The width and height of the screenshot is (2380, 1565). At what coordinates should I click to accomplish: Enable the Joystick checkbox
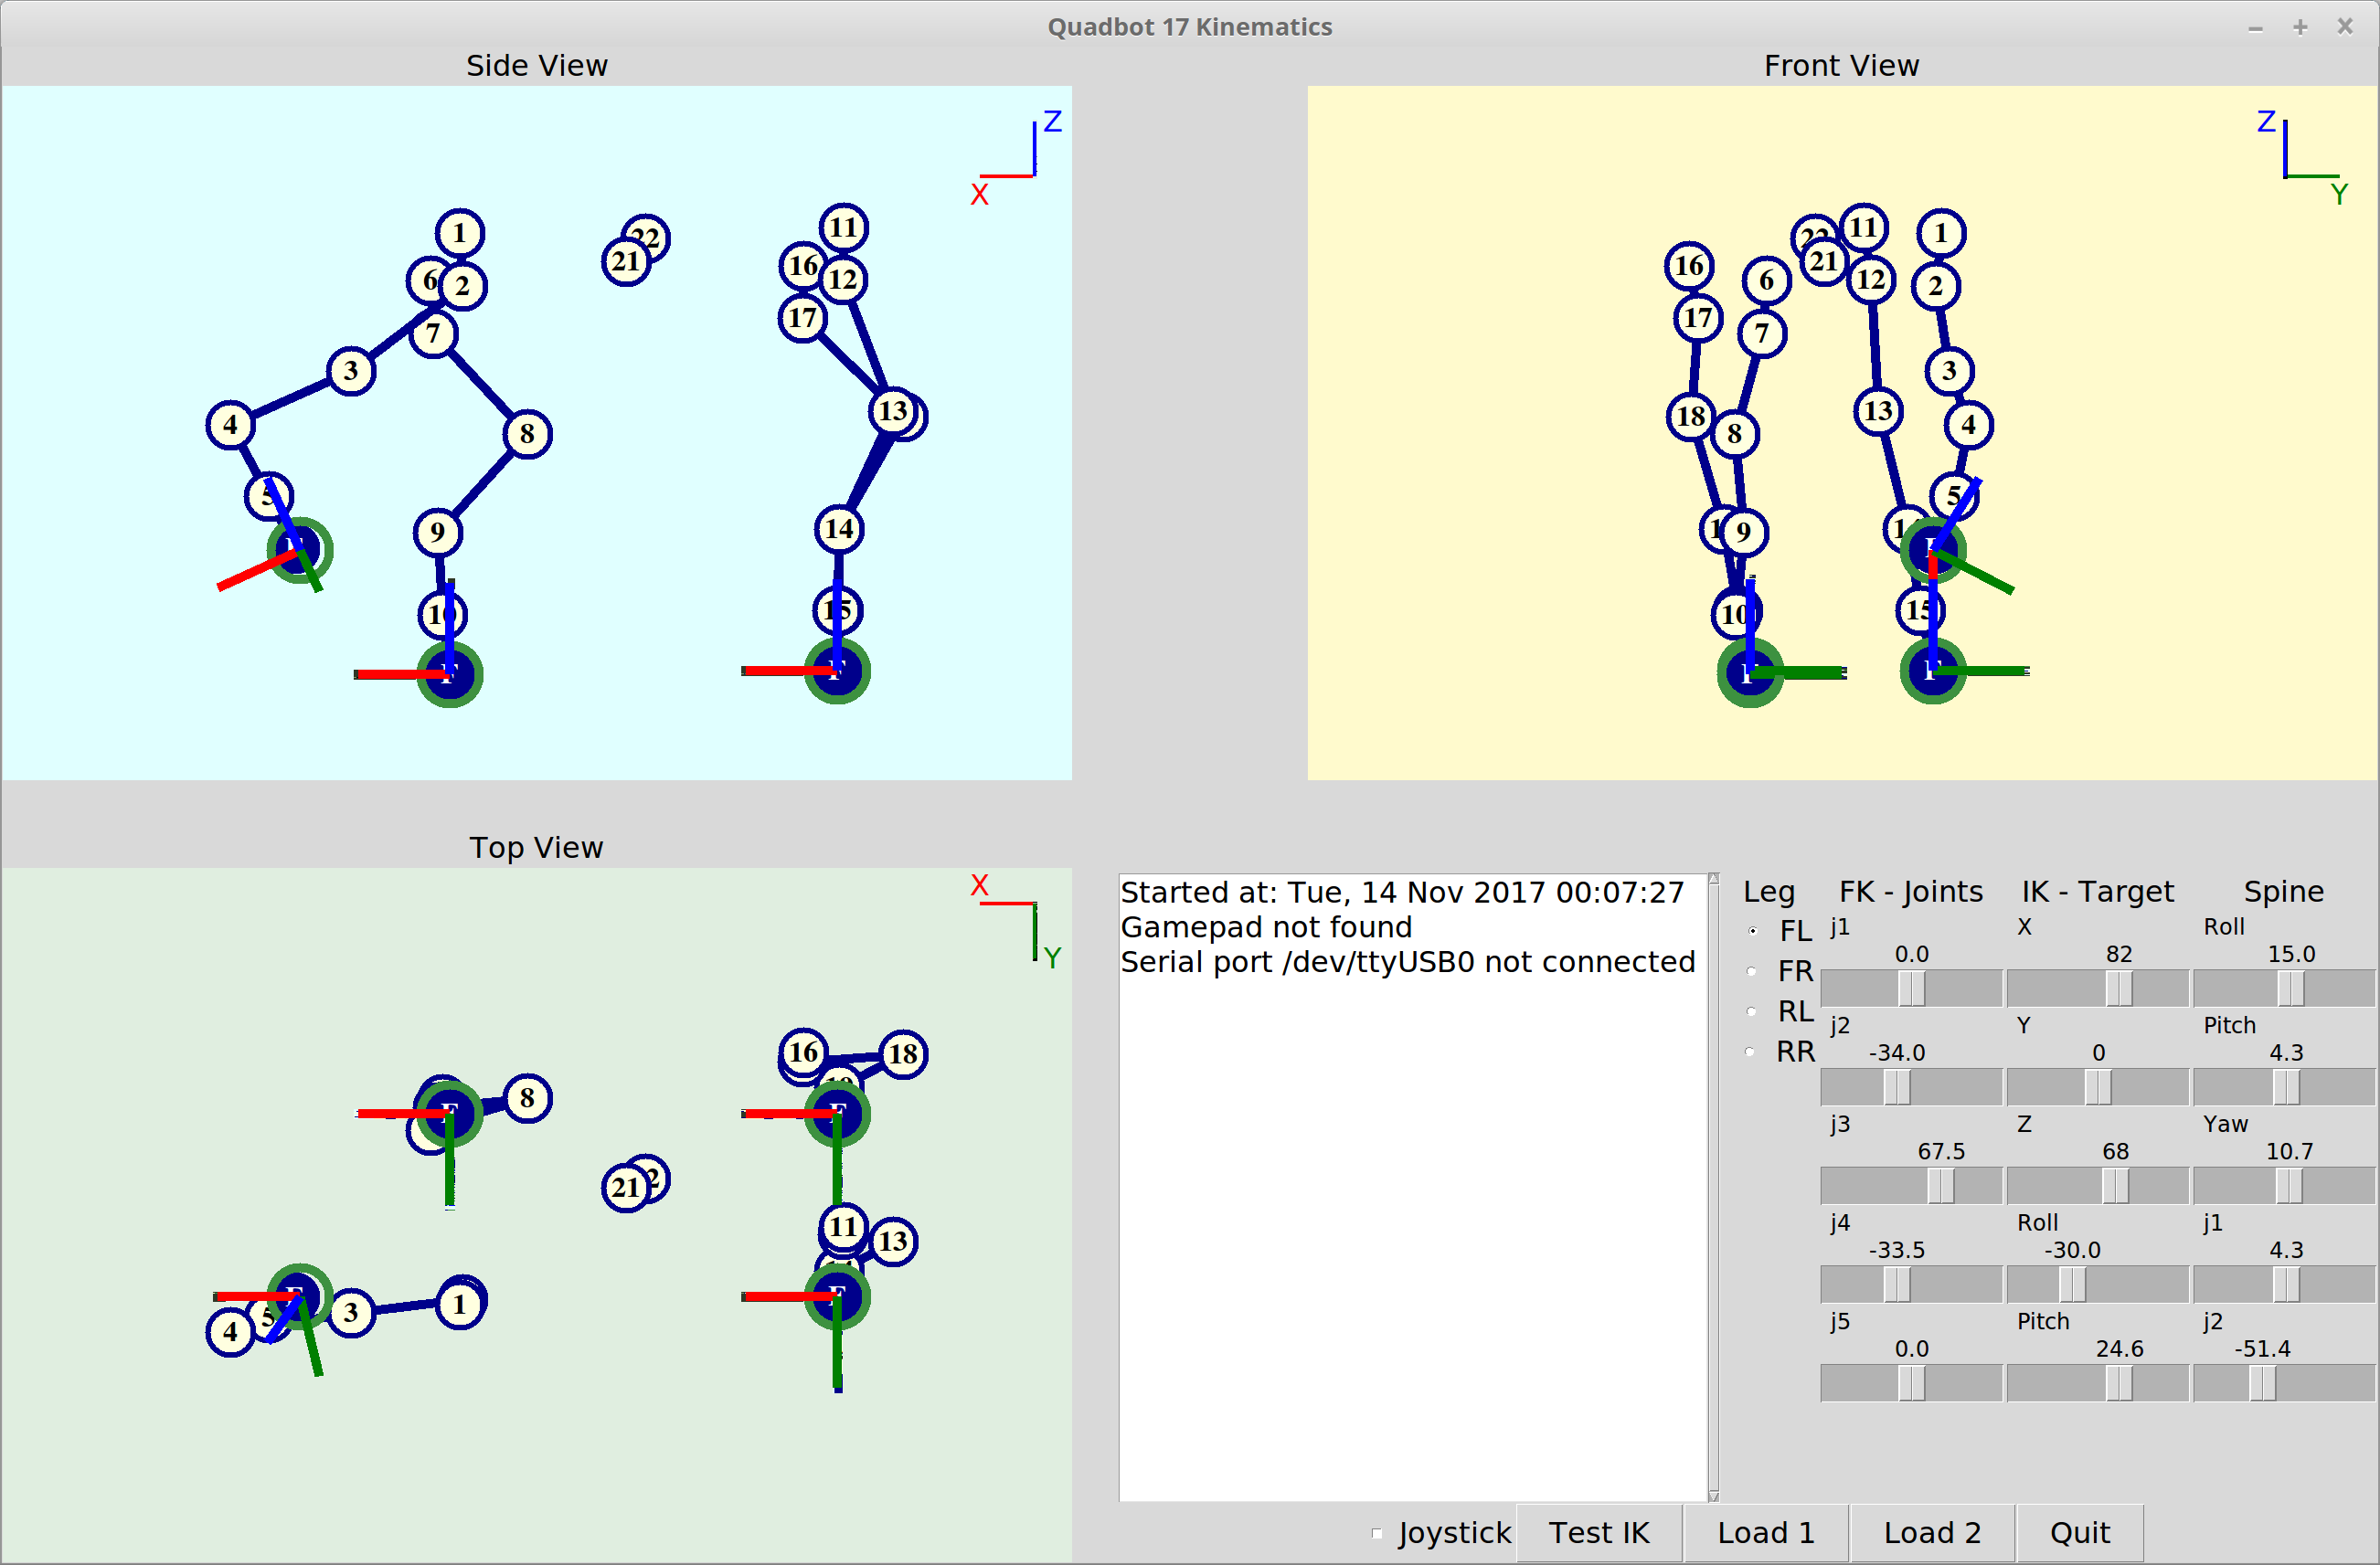click(x=1377, y=1532)
